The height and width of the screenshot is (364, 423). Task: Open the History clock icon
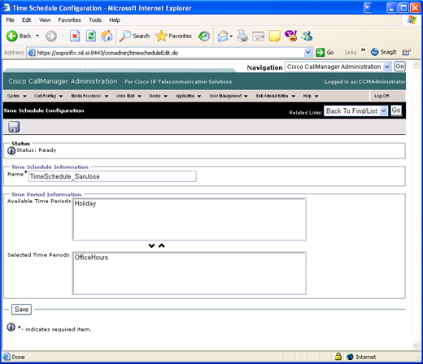click(204, 37)
